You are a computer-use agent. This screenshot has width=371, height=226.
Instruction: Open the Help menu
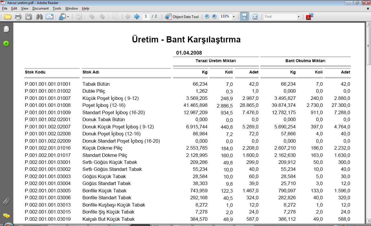(86, 8)
